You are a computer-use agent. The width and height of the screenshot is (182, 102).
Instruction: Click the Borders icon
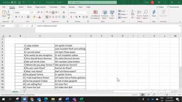(x=28, y=17)
